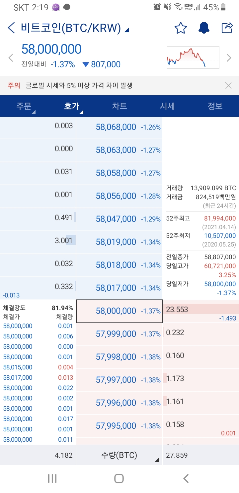Switch to the 차트 tab
This screenshot has width=239, height=493.
coord(119,106)
